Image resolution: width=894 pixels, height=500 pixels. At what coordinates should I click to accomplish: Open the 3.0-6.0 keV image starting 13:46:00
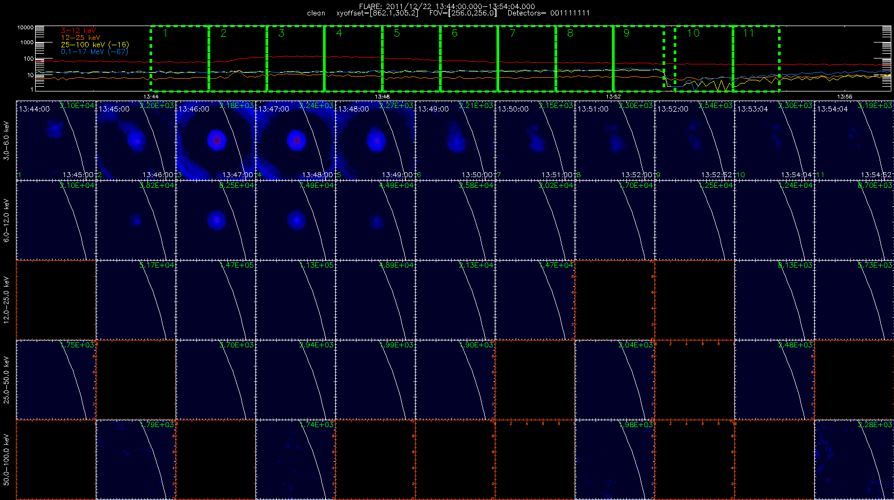click(x=216, y=140)
